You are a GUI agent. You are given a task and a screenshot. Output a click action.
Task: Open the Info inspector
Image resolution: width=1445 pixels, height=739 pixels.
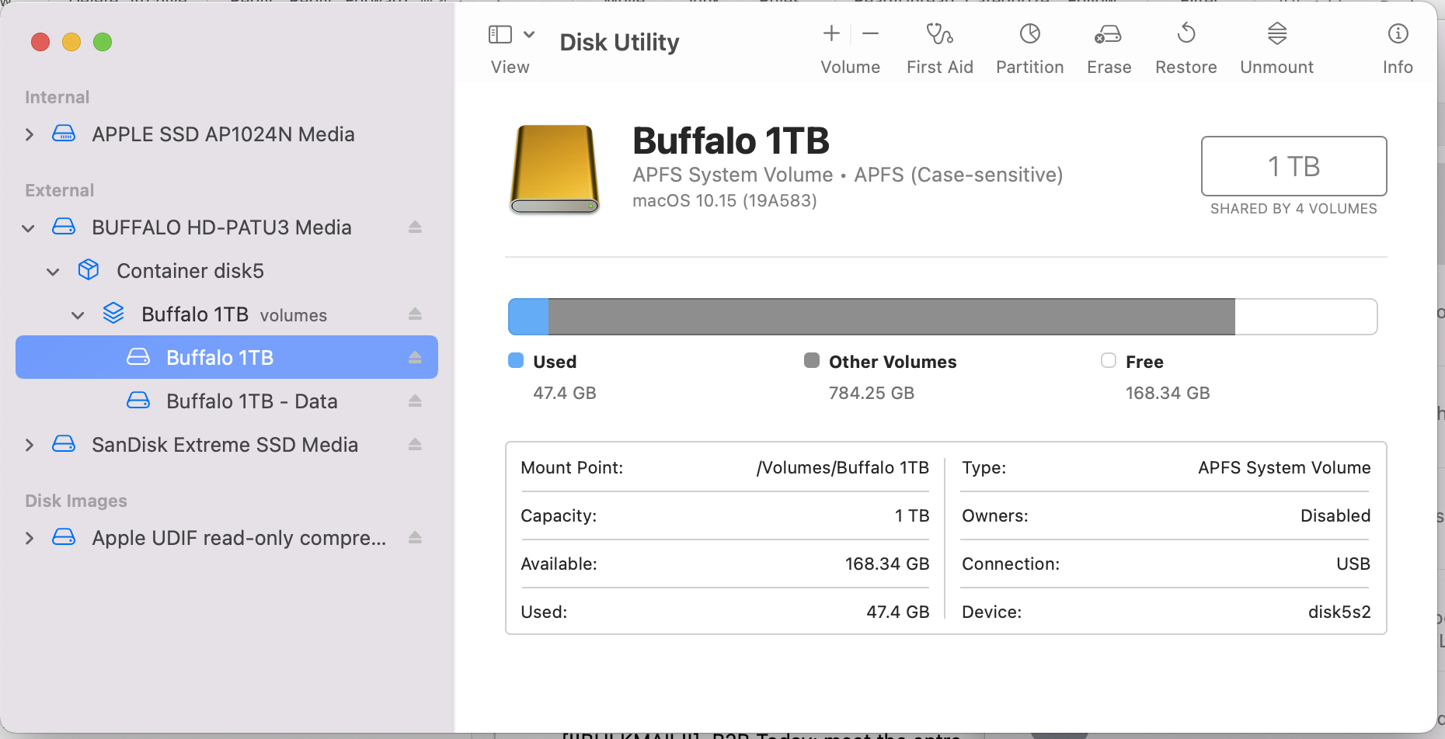(x=1398, y=34)
